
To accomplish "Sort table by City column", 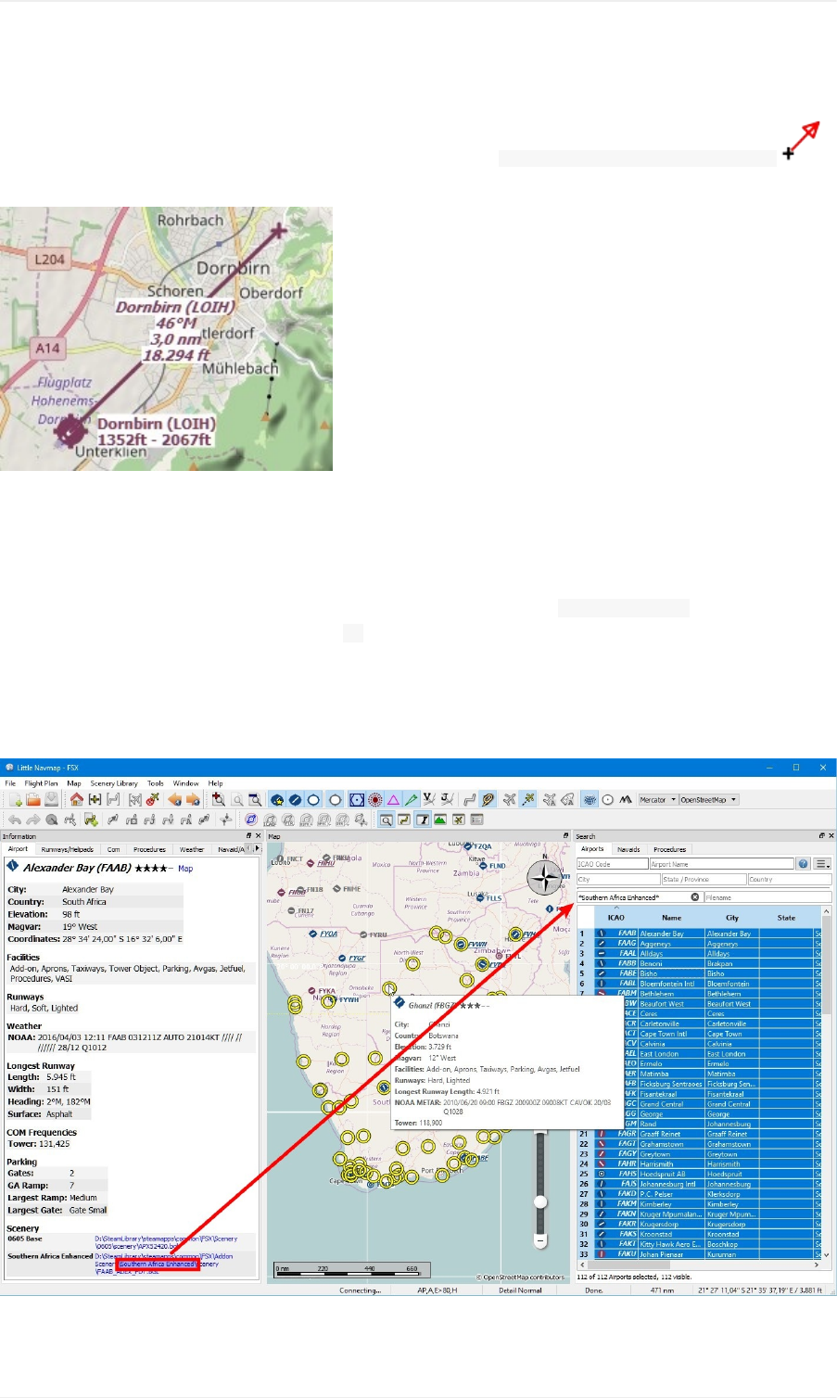I will (x=732, y=918).
